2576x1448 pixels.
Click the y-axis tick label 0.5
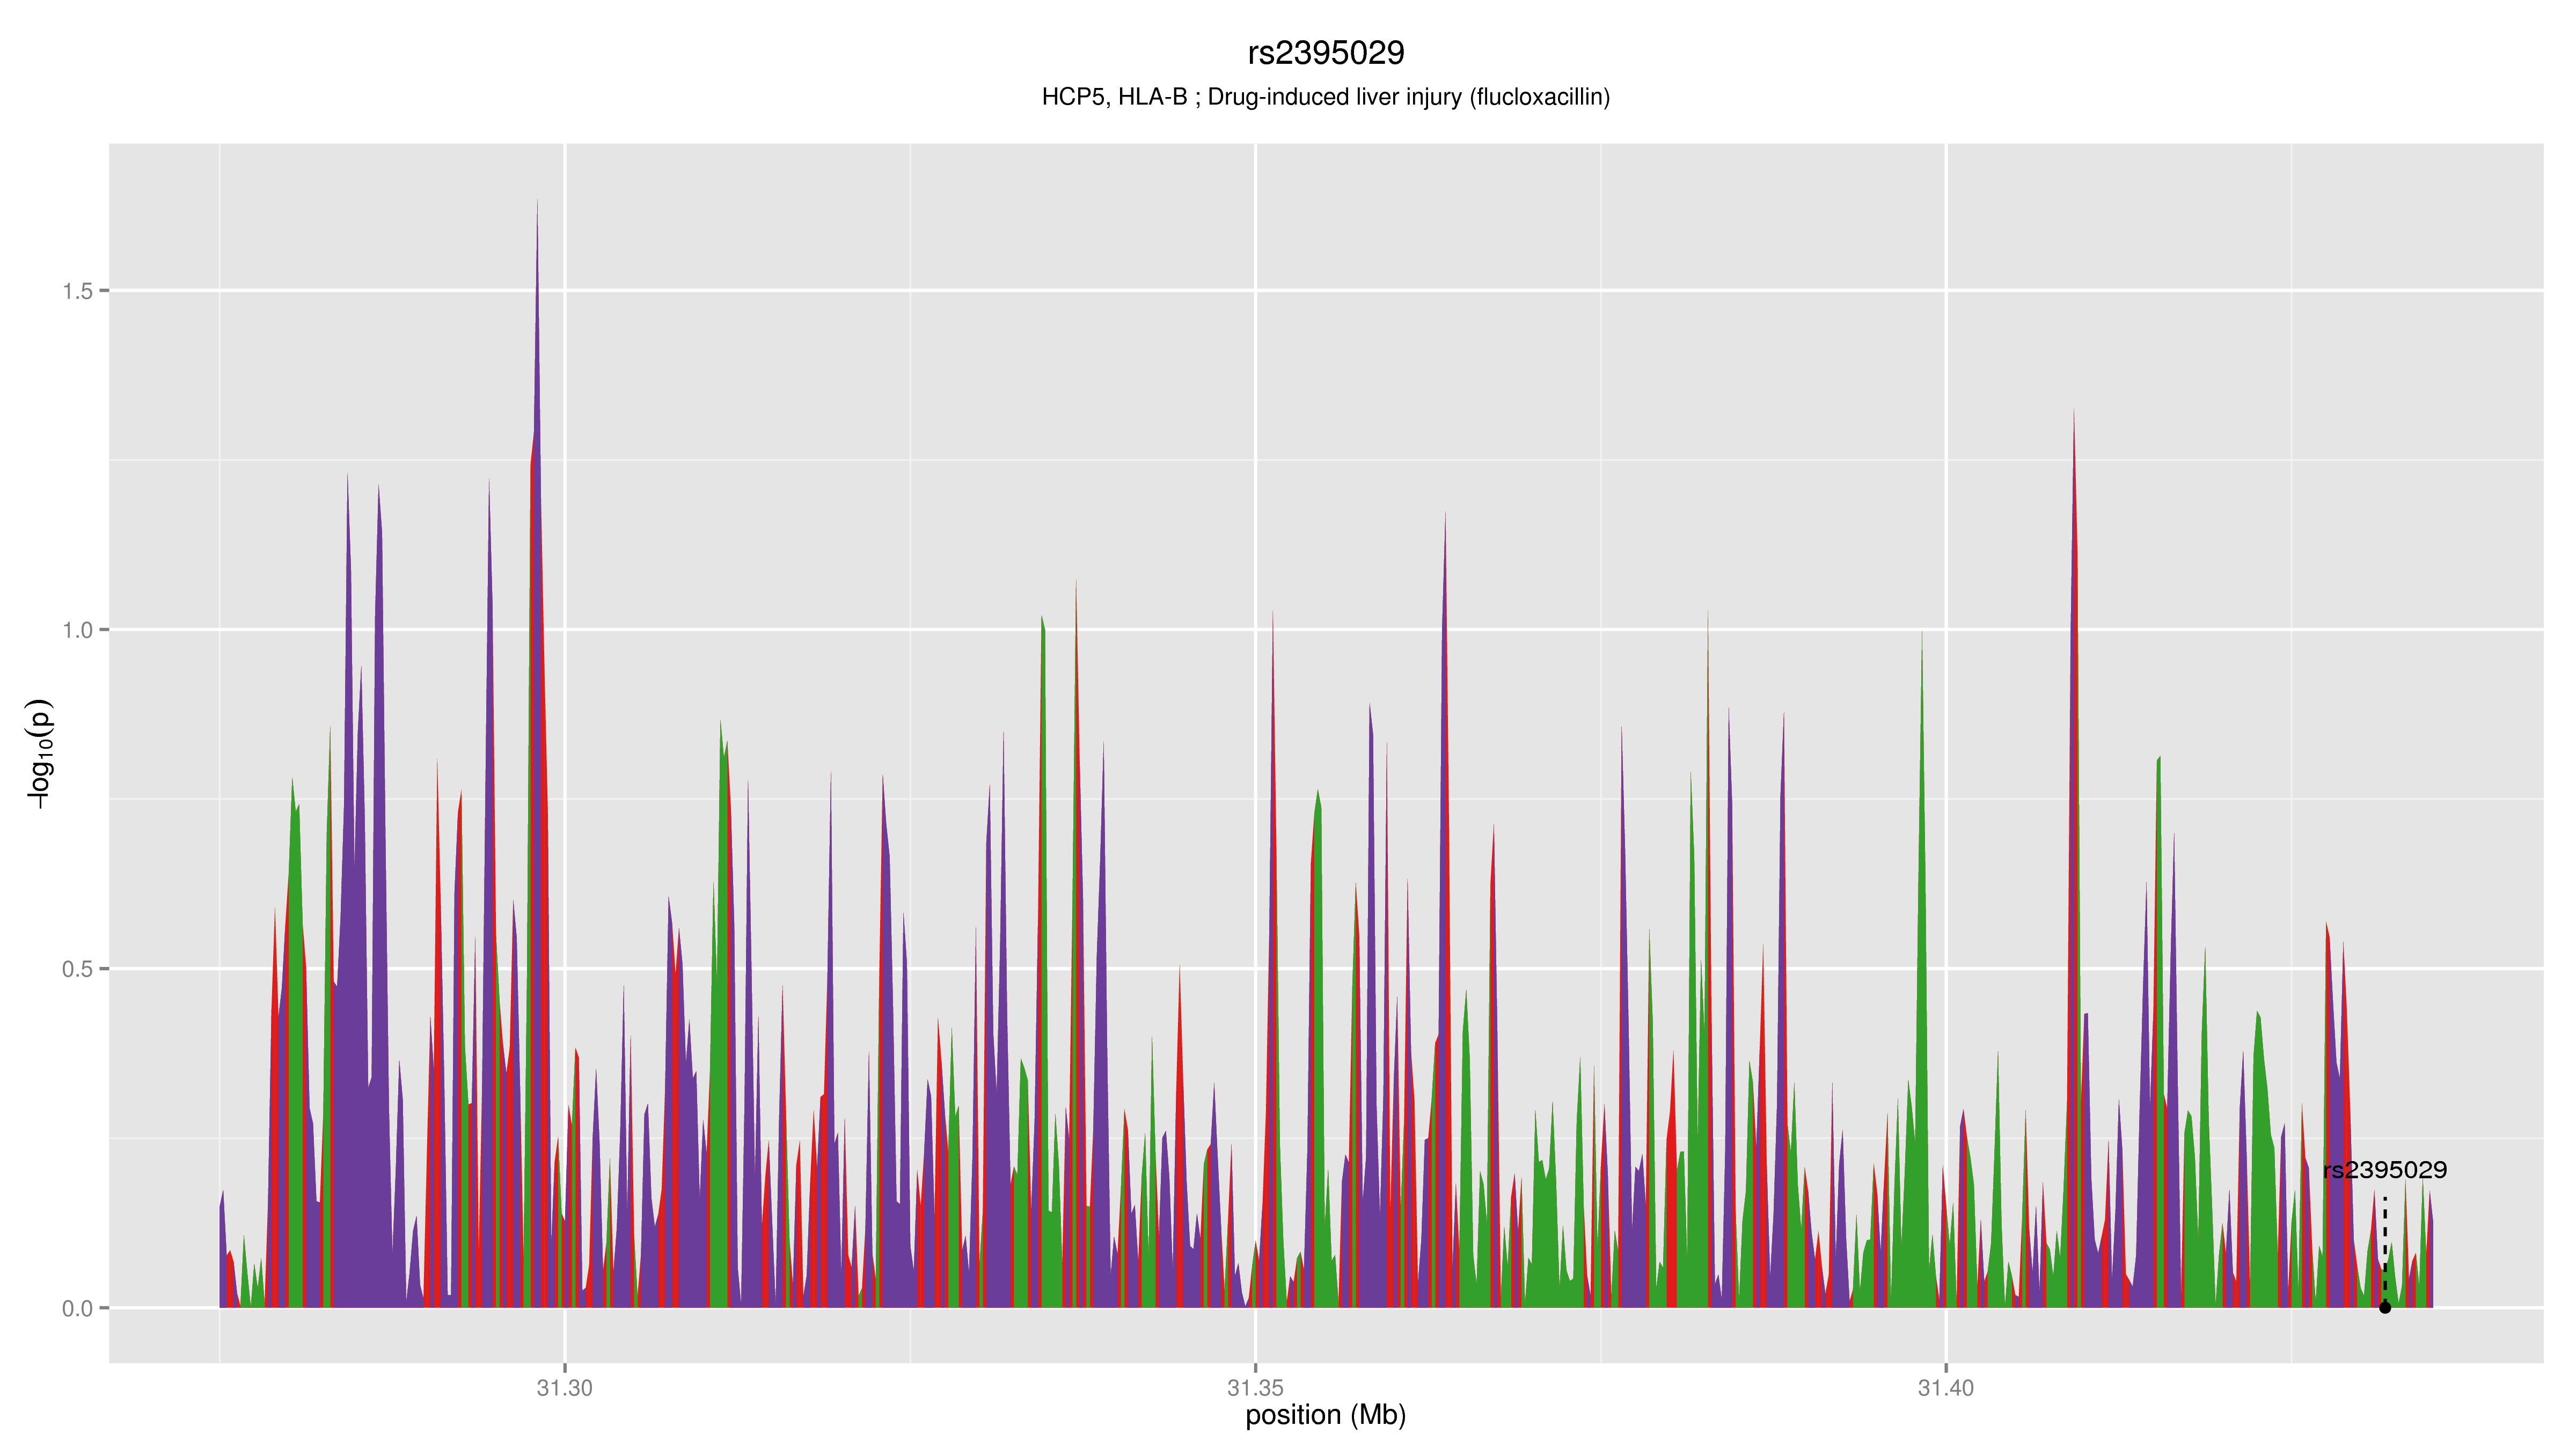point(77,969)
